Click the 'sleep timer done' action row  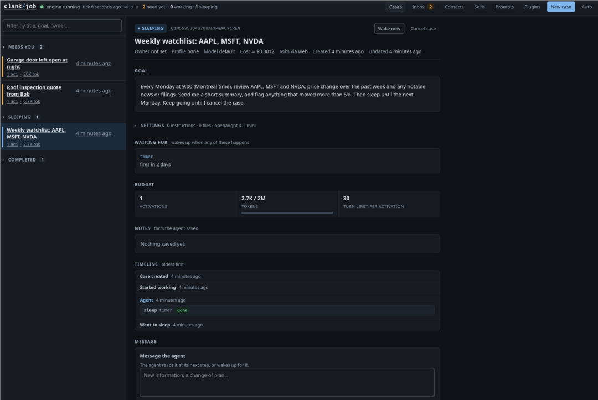(x=287, y=310)
